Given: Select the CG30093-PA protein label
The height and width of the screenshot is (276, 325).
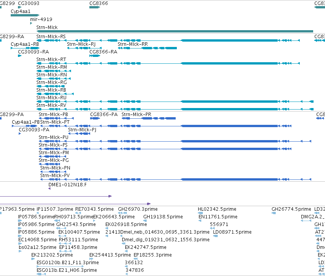Looking at the screenshot, I should point(34,130).
